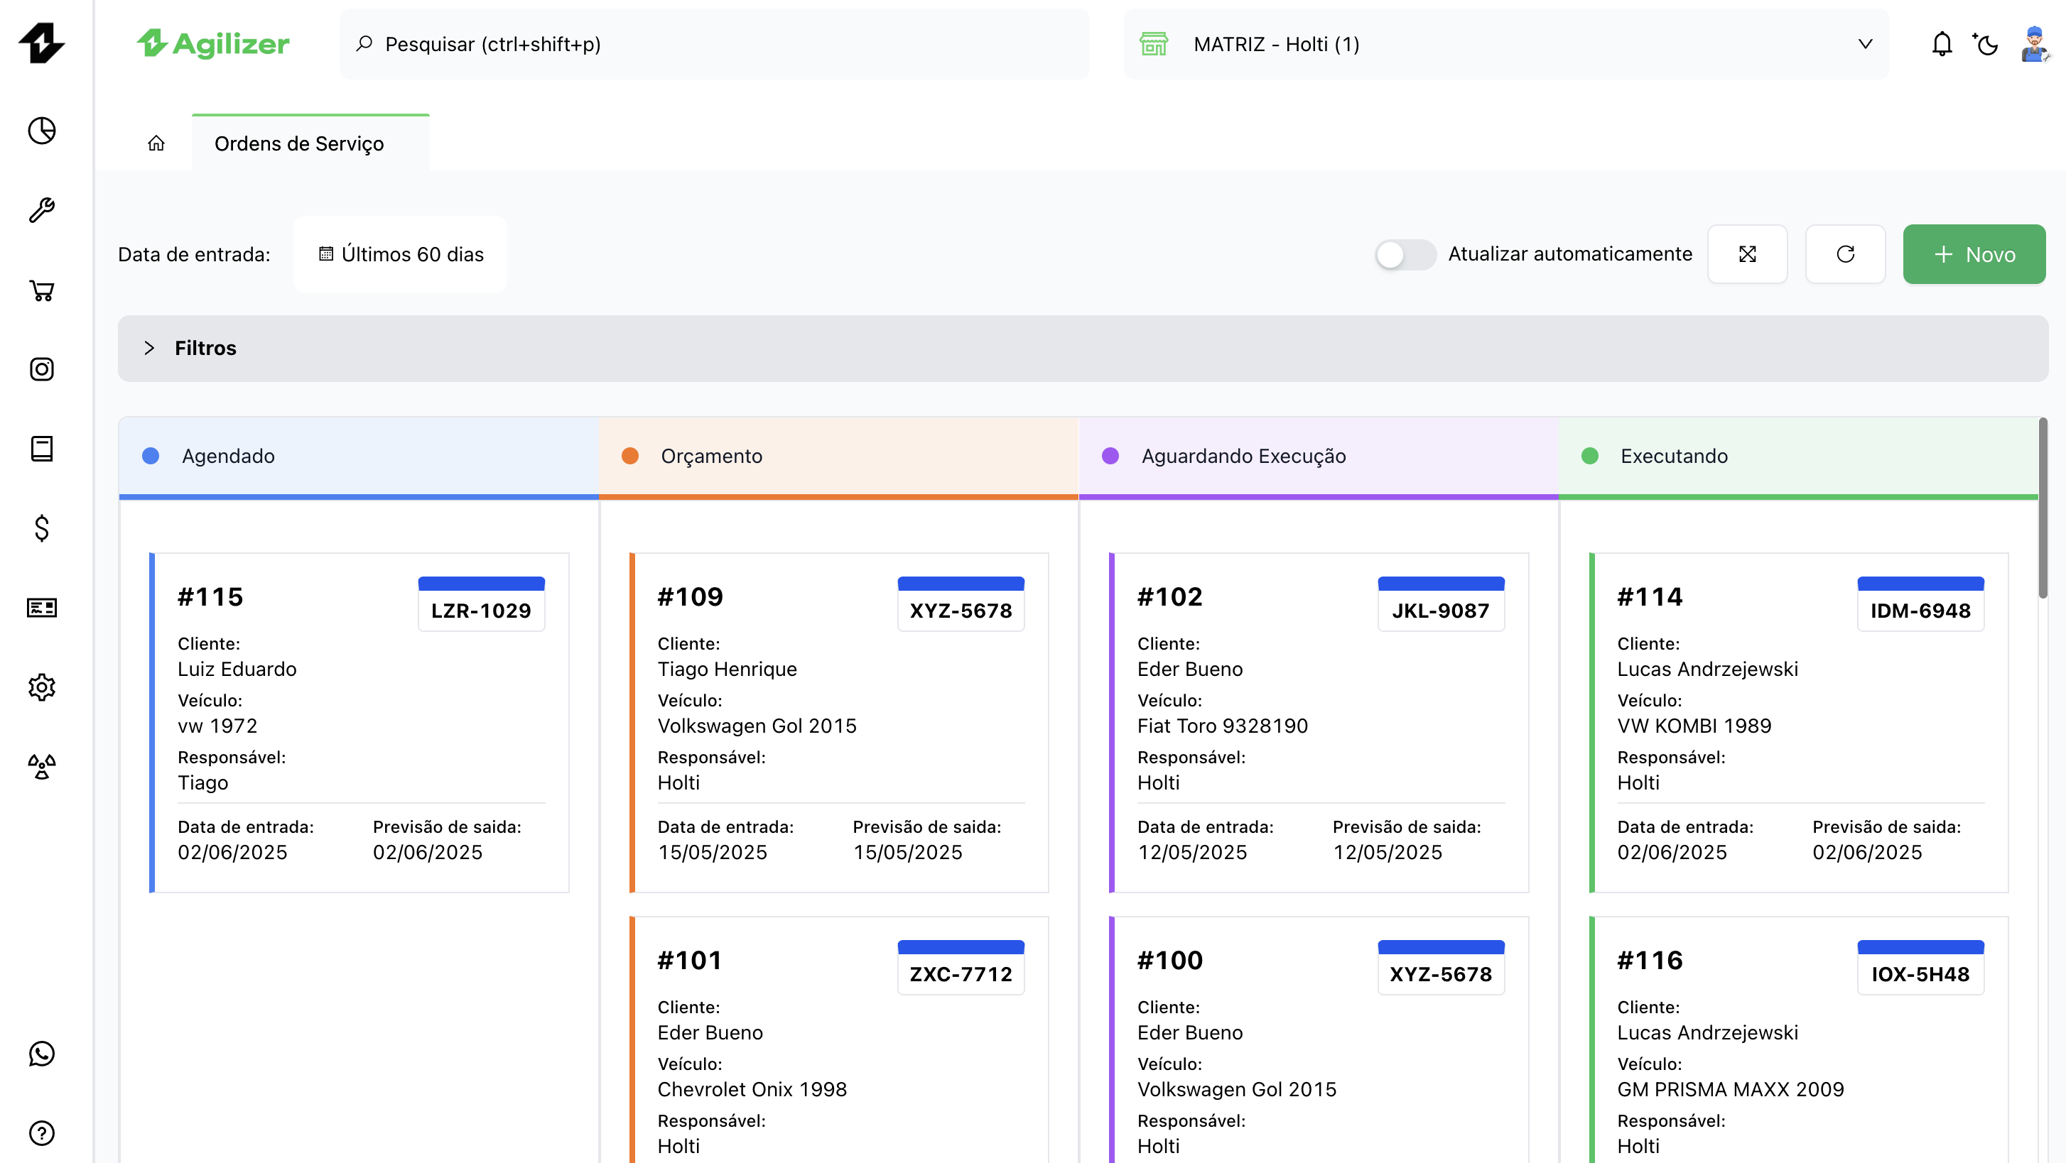
Task: Click the refresh icon button
Action: point(1844,254)
